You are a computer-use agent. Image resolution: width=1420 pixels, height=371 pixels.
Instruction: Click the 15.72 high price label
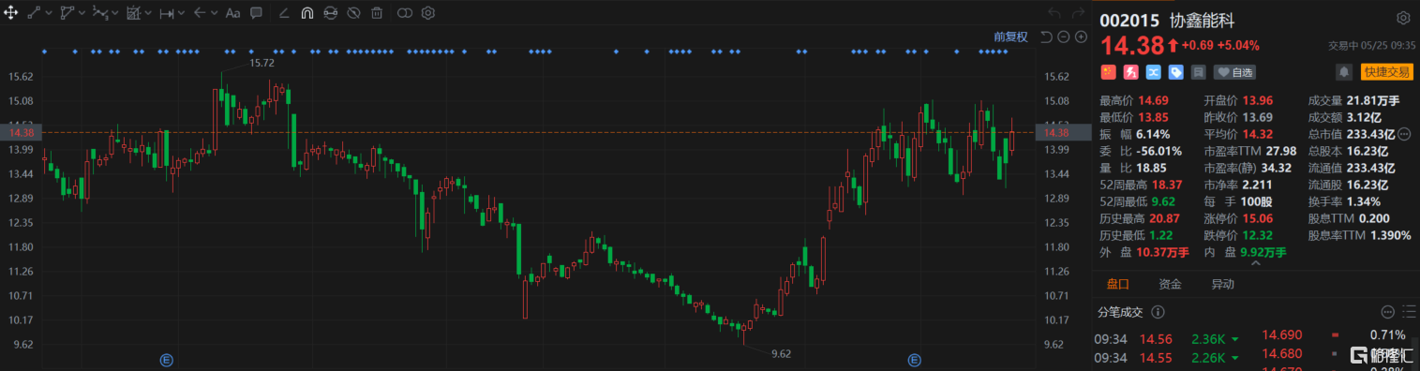pyautogui.click(x=262, y=62)
